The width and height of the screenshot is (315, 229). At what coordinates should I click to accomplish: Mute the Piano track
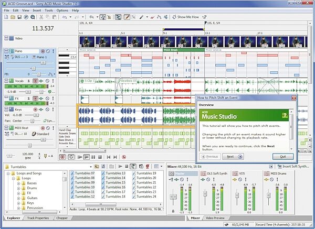48,51
